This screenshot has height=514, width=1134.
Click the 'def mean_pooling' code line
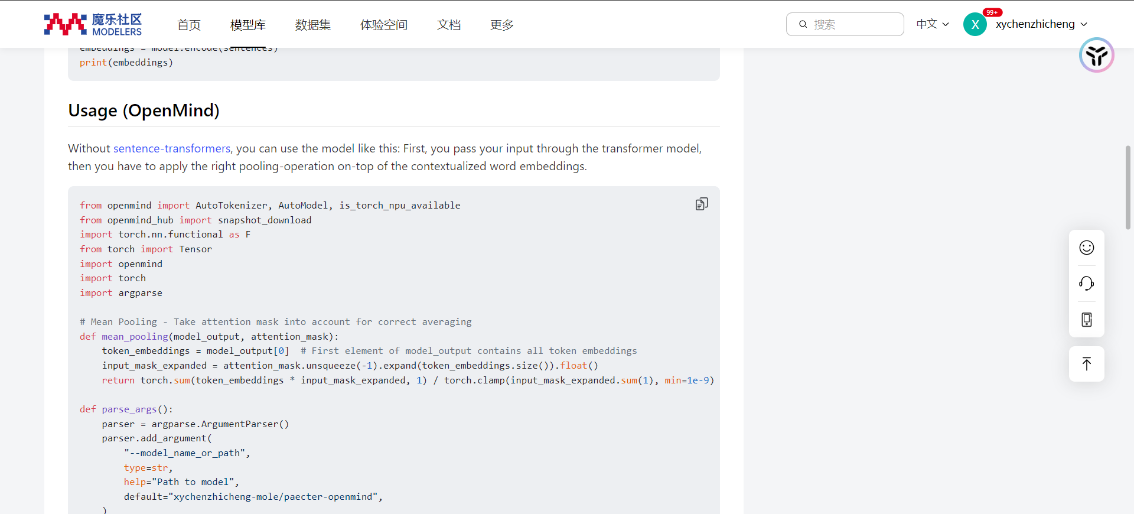click(x=210, y=336)
